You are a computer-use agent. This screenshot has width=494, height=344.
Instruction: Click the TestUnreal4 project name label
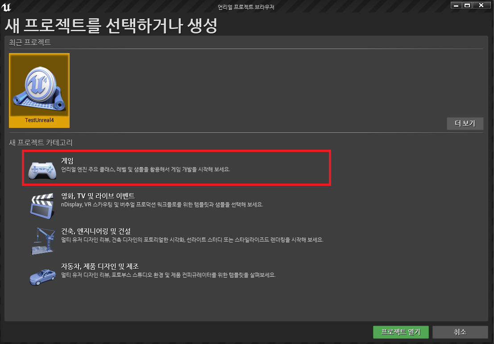pyautogui.click(x=39, y=121)
